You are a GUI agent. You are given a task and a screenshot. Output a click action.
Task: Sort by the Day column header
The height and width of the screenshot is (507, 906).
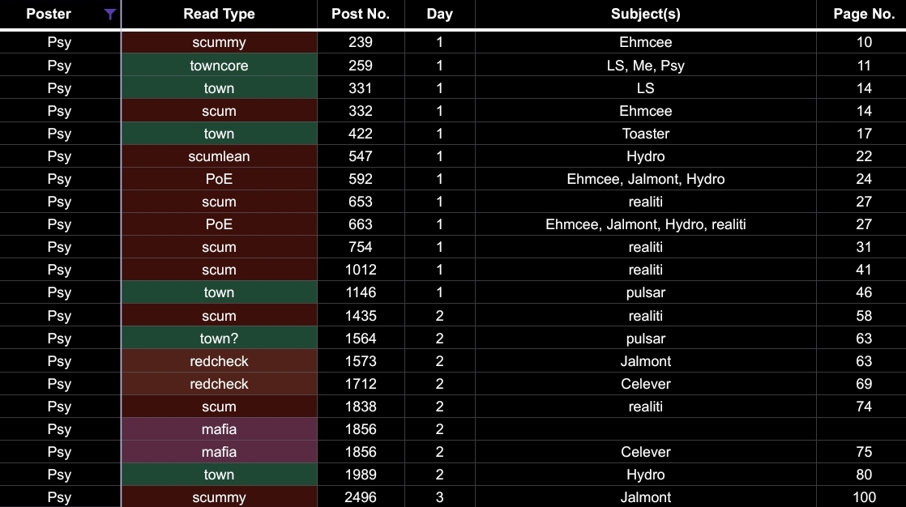coord(438,14)
